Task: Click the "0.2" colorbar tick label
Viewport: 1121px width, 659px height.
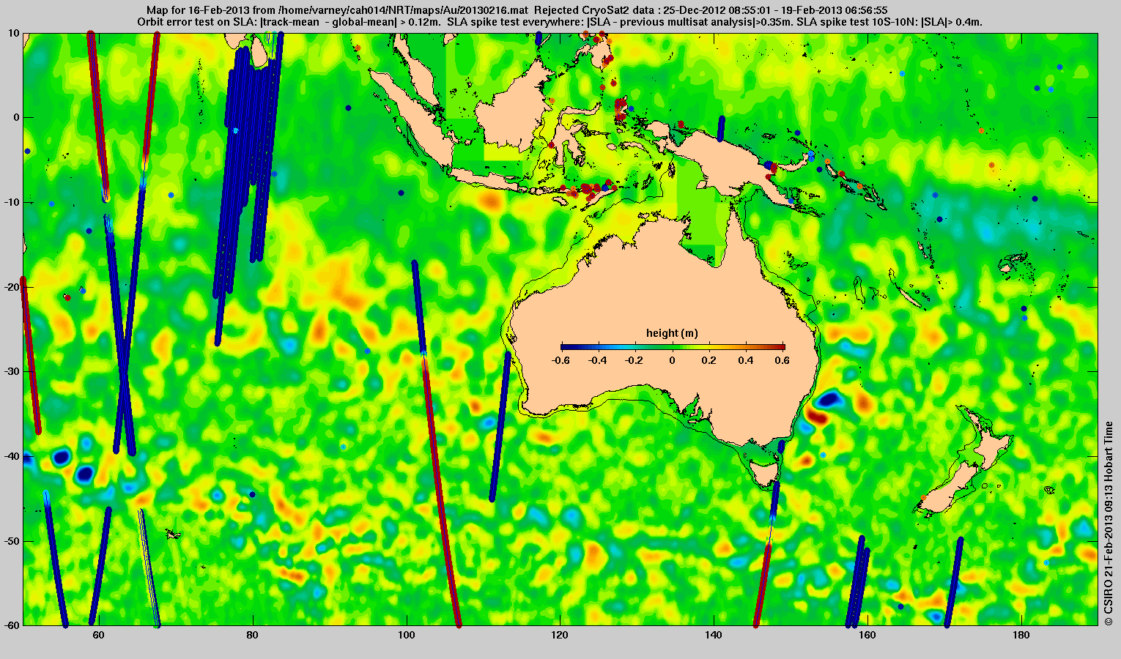Action: pyautogui.click(x=710, y=360)
